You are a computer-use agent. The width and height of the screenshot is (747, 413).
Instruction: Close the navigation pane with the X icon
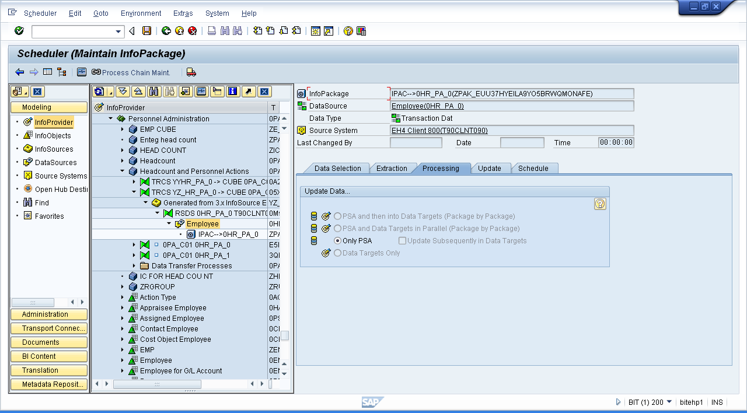37,92
